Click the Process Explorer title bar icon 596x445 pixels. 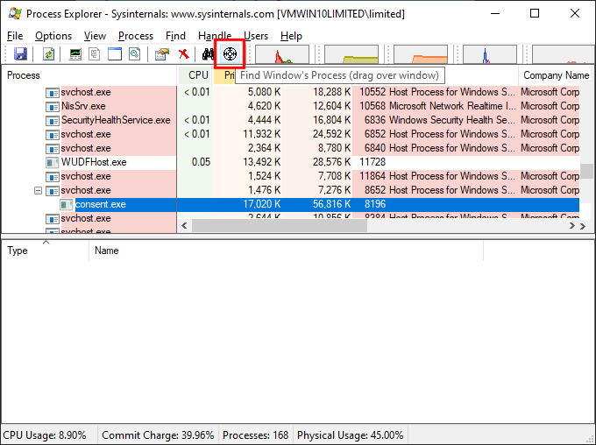(x=15, y=14)
